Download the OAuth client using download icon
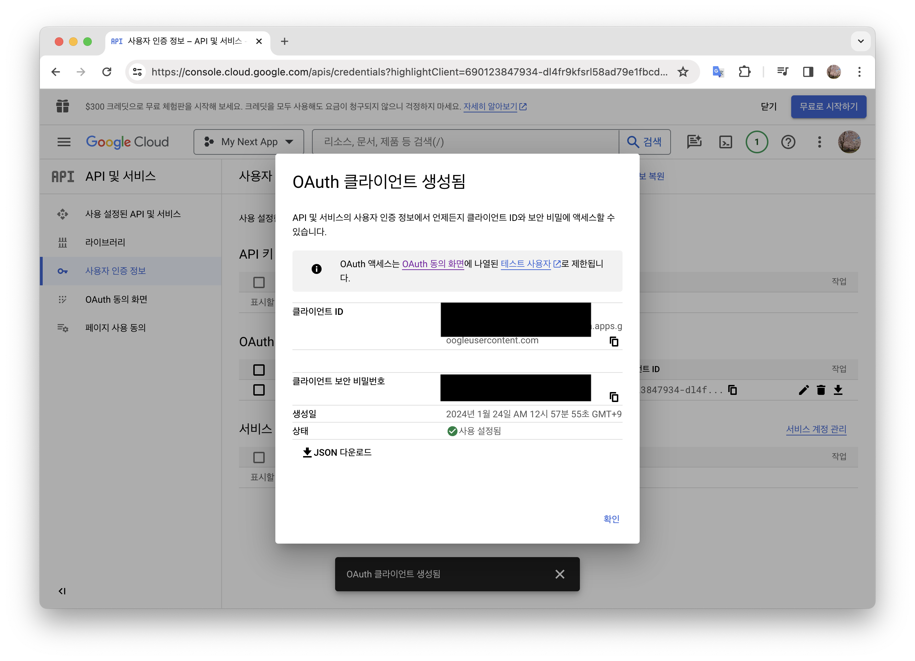 click(838, 390)
